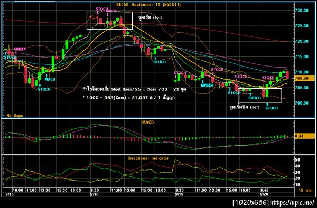Click the 0.44 MACD value tag
Image resolution: width=317 pixels, height=208 pixels.
pos(304,136)
